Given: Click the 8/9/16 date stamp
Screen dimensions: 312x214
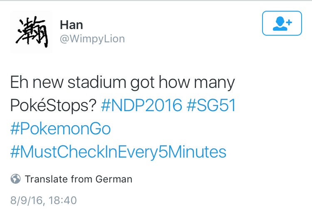Looking at the screenshot, I should 27,200.
